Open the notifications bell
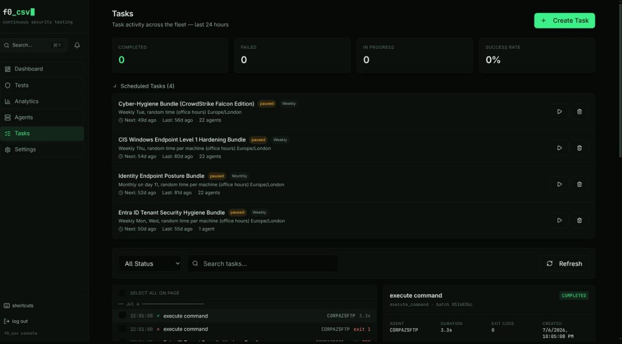This screenshot has width=622, height=344. pos(77,45)
